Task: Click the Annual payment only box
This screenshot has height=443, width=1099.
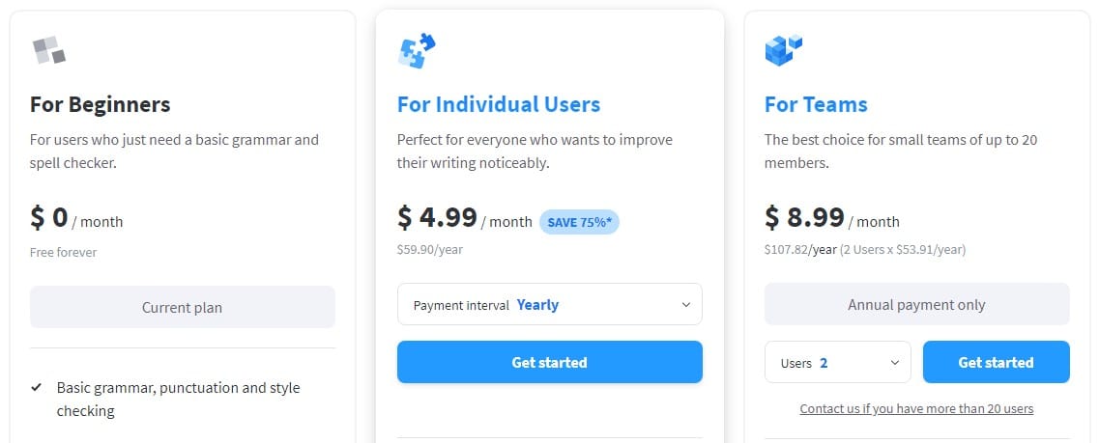Action: (916, 305)
